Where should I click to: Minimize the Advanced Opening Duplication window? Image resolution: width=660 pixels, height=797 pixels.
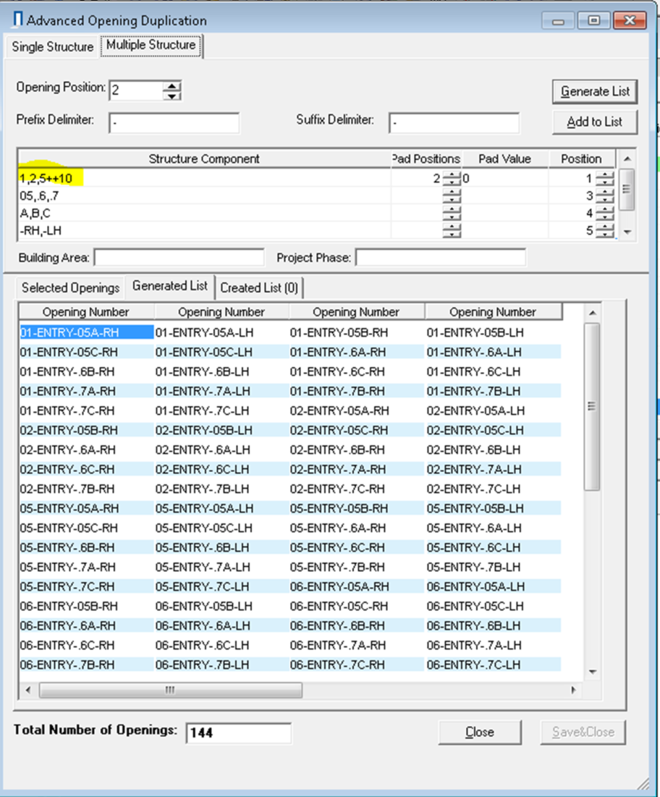click(559, 21)
